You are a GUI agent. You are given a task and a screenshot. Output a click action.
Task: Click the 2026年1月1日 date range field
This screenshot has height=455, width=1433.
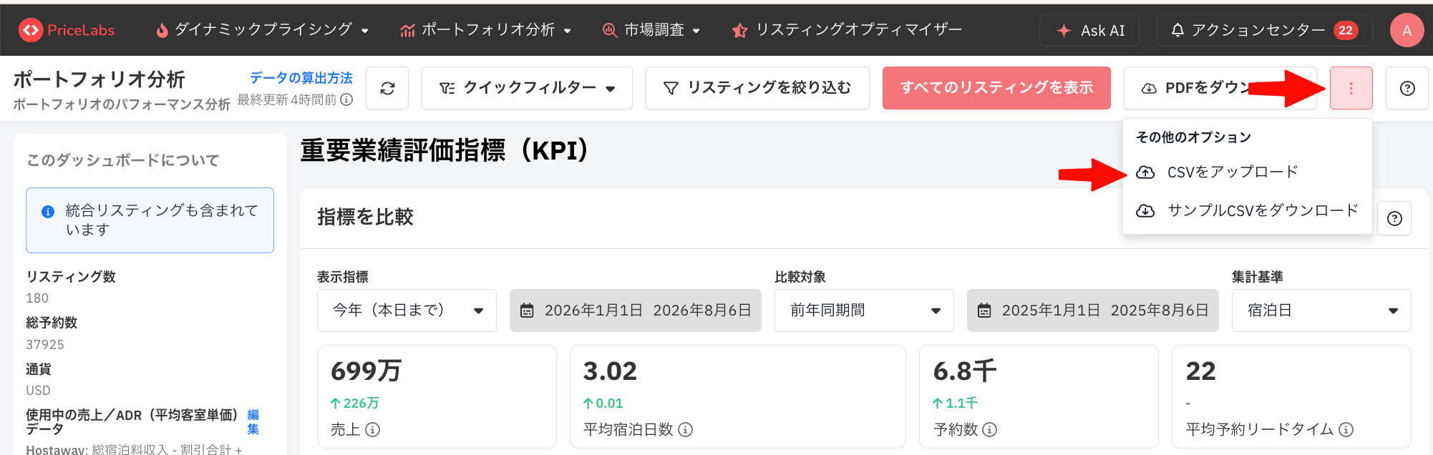[x=635, y=310]
